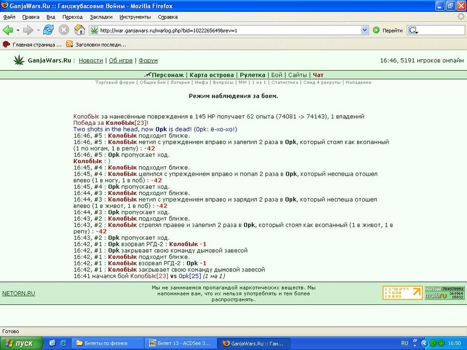
Task: Open the Справка menu
Action: click(168, 17)
